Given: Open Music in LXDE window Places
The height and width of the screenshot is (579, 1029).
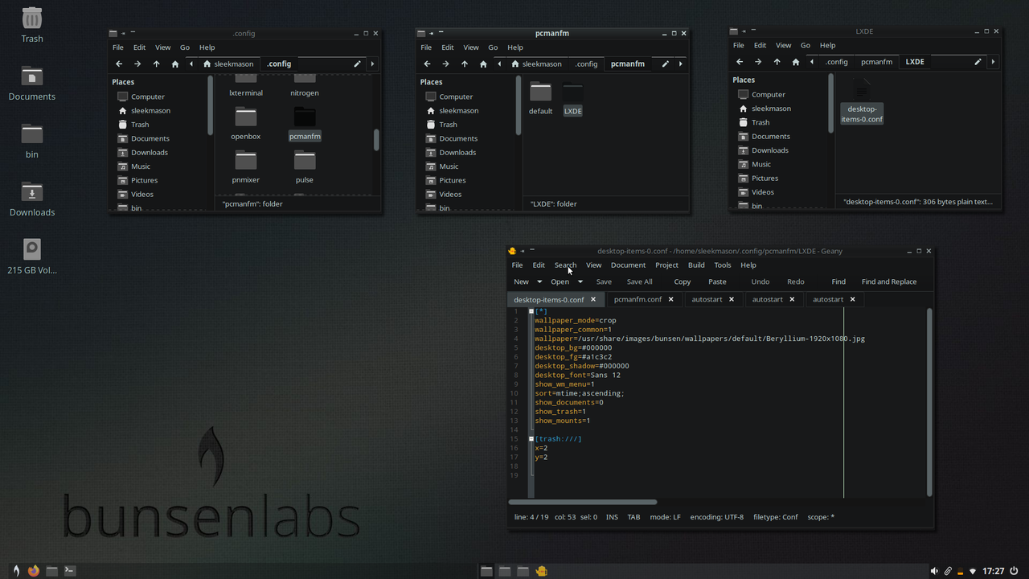Looking at the screenshot, I should (761, 164).
